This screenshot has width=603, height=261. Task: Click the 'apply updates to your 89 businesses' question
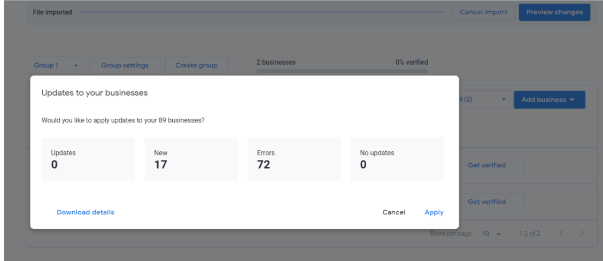pos(123,120)
